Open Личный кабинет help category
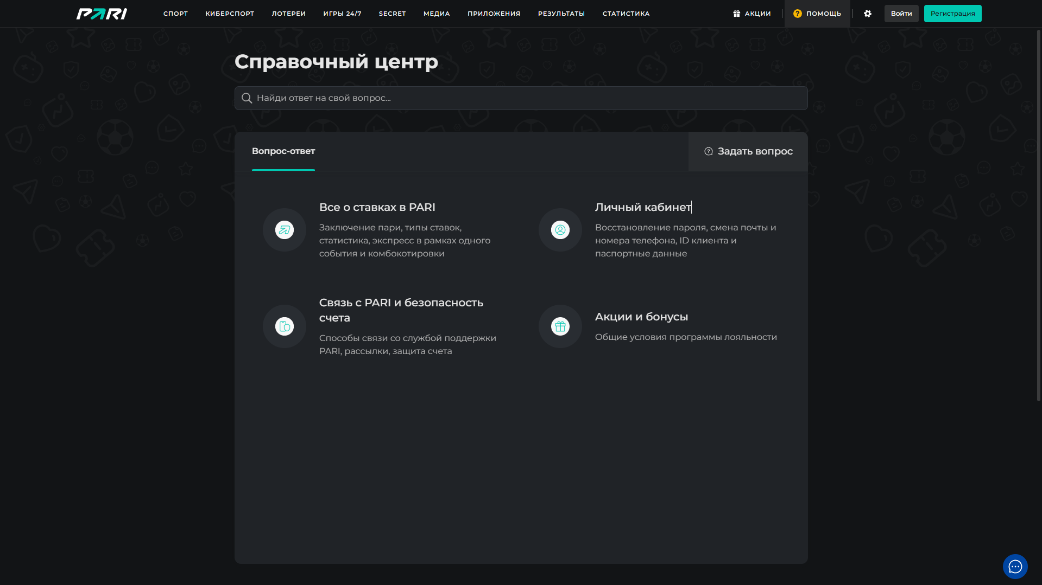Viewport: 1042px width, 585px height. [643, 207]
